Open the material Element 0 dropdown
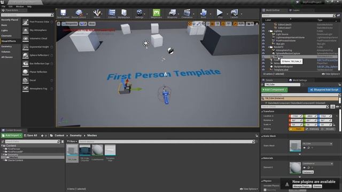The image size is (342, 192). tap(317, 164)
